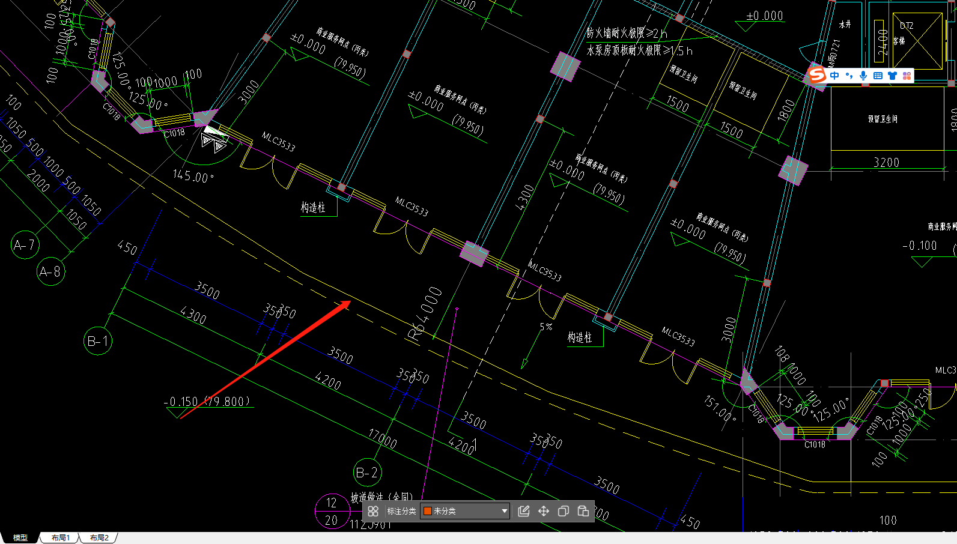This screenshot has height=544, width=957.
Task: Select the R64000 radius dimension text
Action: coord(425,315)
